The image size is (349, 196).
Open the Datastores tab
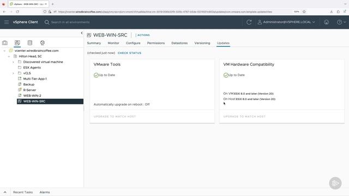[179, 43]
